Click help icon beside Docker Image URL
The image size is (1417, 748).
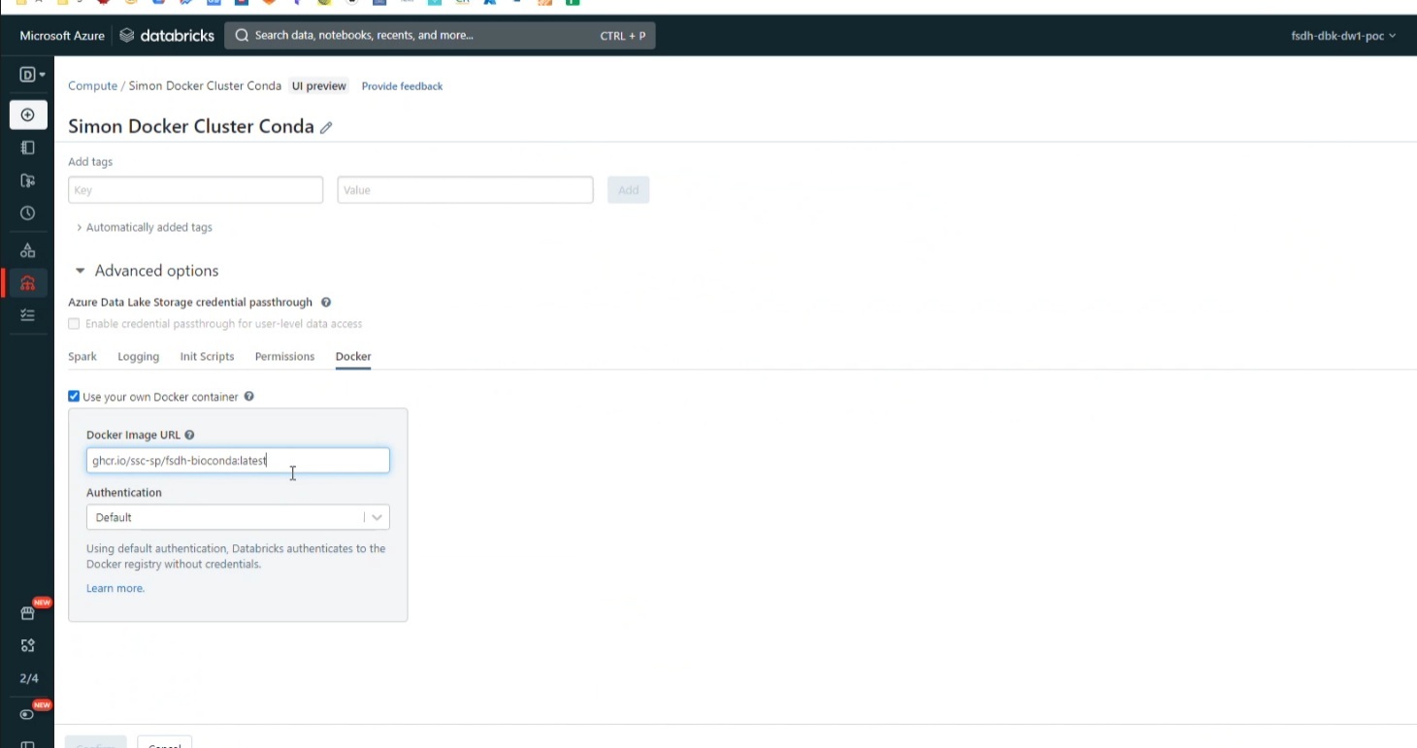coord(189,436)
